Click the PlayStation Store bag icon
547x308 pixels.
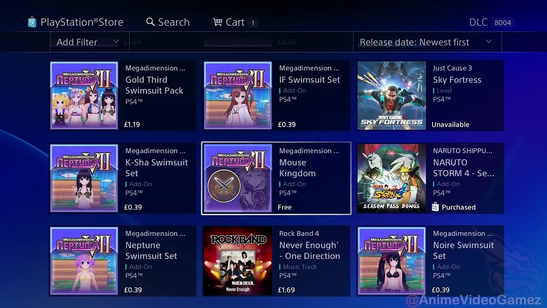click(x=32, y=22)
